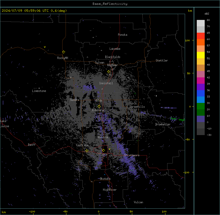Click the white plus marker north of Drumheller
The image size is (220, 215).
(x=156, y=96)
